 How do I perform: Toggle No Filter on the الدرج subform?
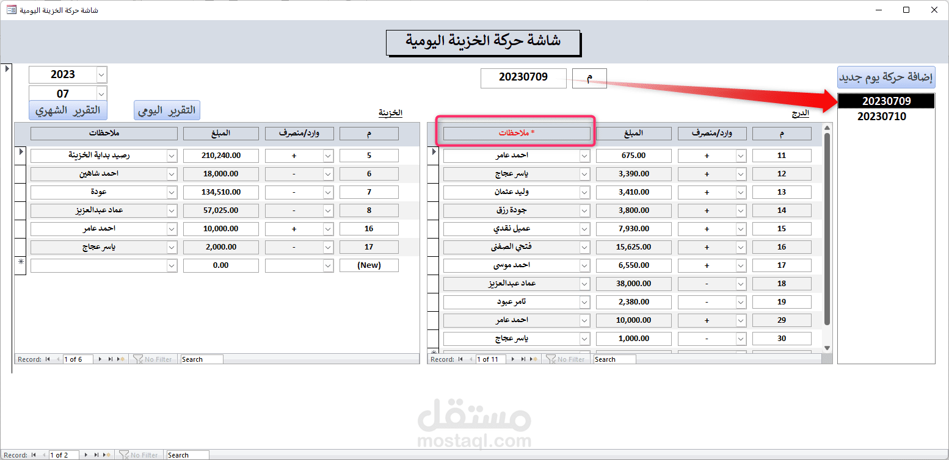tap(565, 359)
